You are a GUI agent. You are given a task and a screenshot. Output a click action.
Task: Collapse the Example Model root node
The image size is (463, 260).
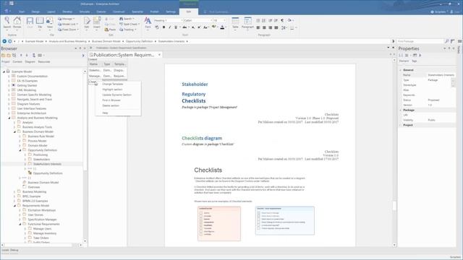point(4,71)
